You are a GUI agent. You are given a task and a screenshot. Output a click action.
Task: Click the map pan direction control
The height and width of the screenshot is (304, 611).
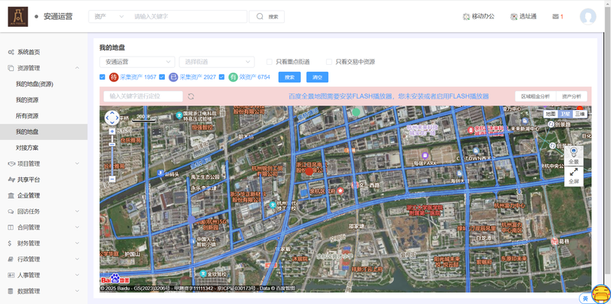pos(112,118)
